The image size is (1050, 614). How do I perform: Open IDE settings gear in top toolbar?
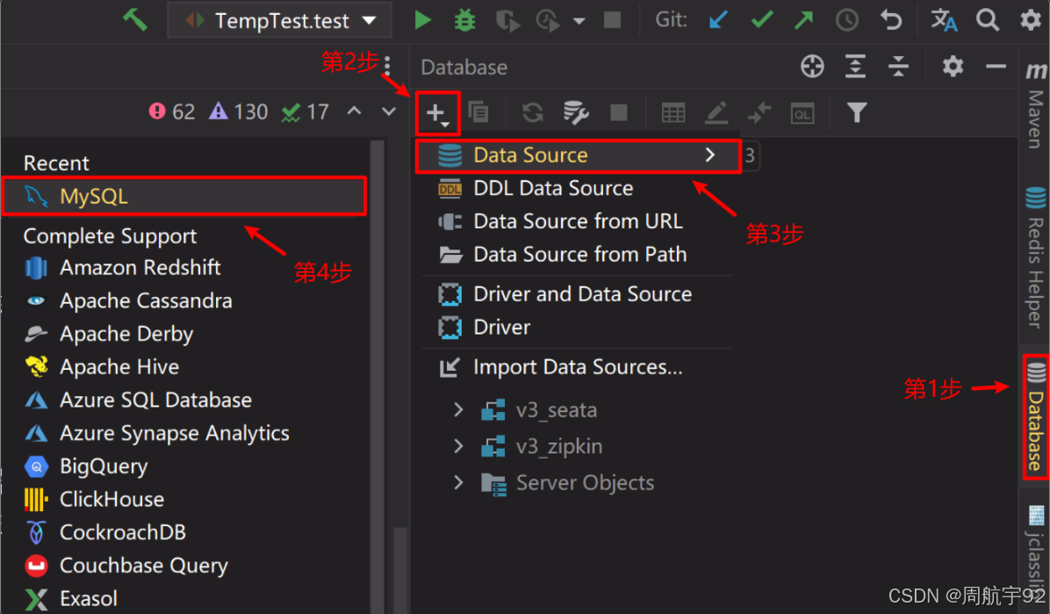pos(1031,20)
